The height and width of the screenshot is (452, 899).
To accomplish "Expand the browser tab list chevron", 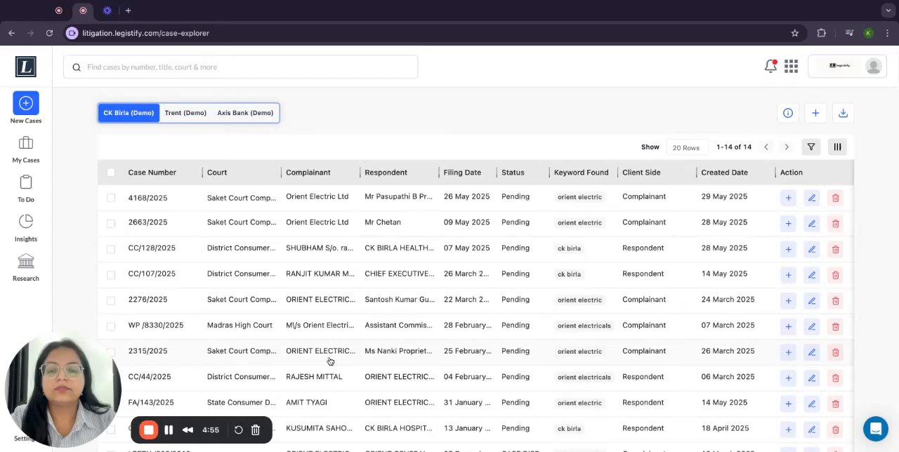I will (888, 11).
